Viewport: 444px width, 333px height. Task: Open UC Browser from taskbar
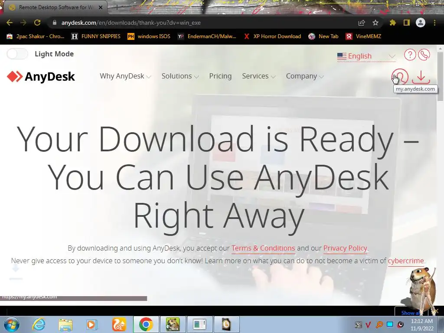119,324
